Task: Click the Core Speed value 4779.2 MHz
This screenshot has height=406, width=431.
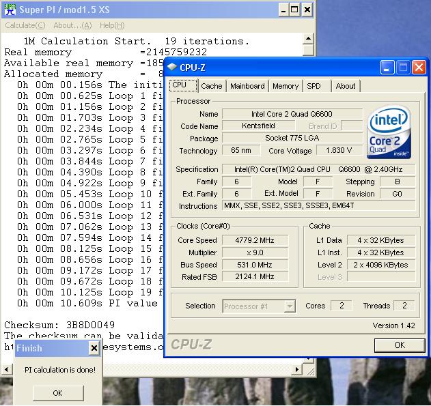Action: (255, 240)
